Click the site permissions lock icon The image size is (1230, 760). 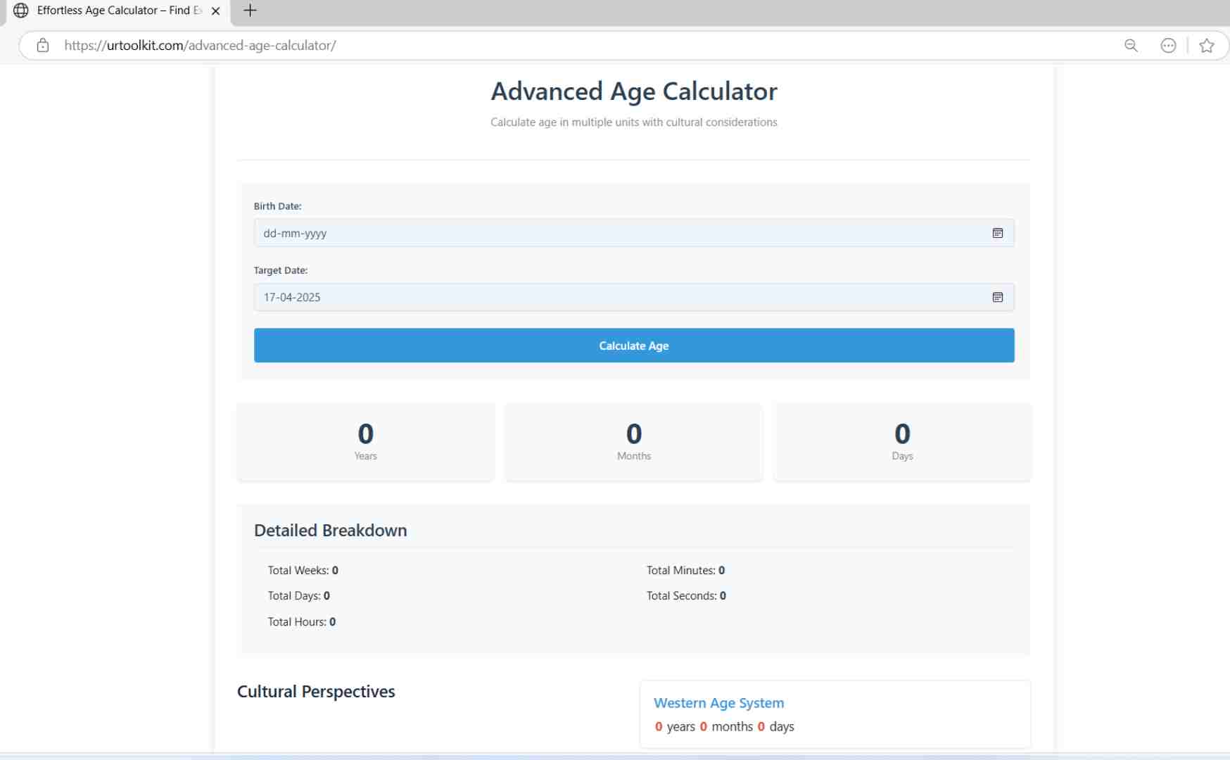[42, 45]
